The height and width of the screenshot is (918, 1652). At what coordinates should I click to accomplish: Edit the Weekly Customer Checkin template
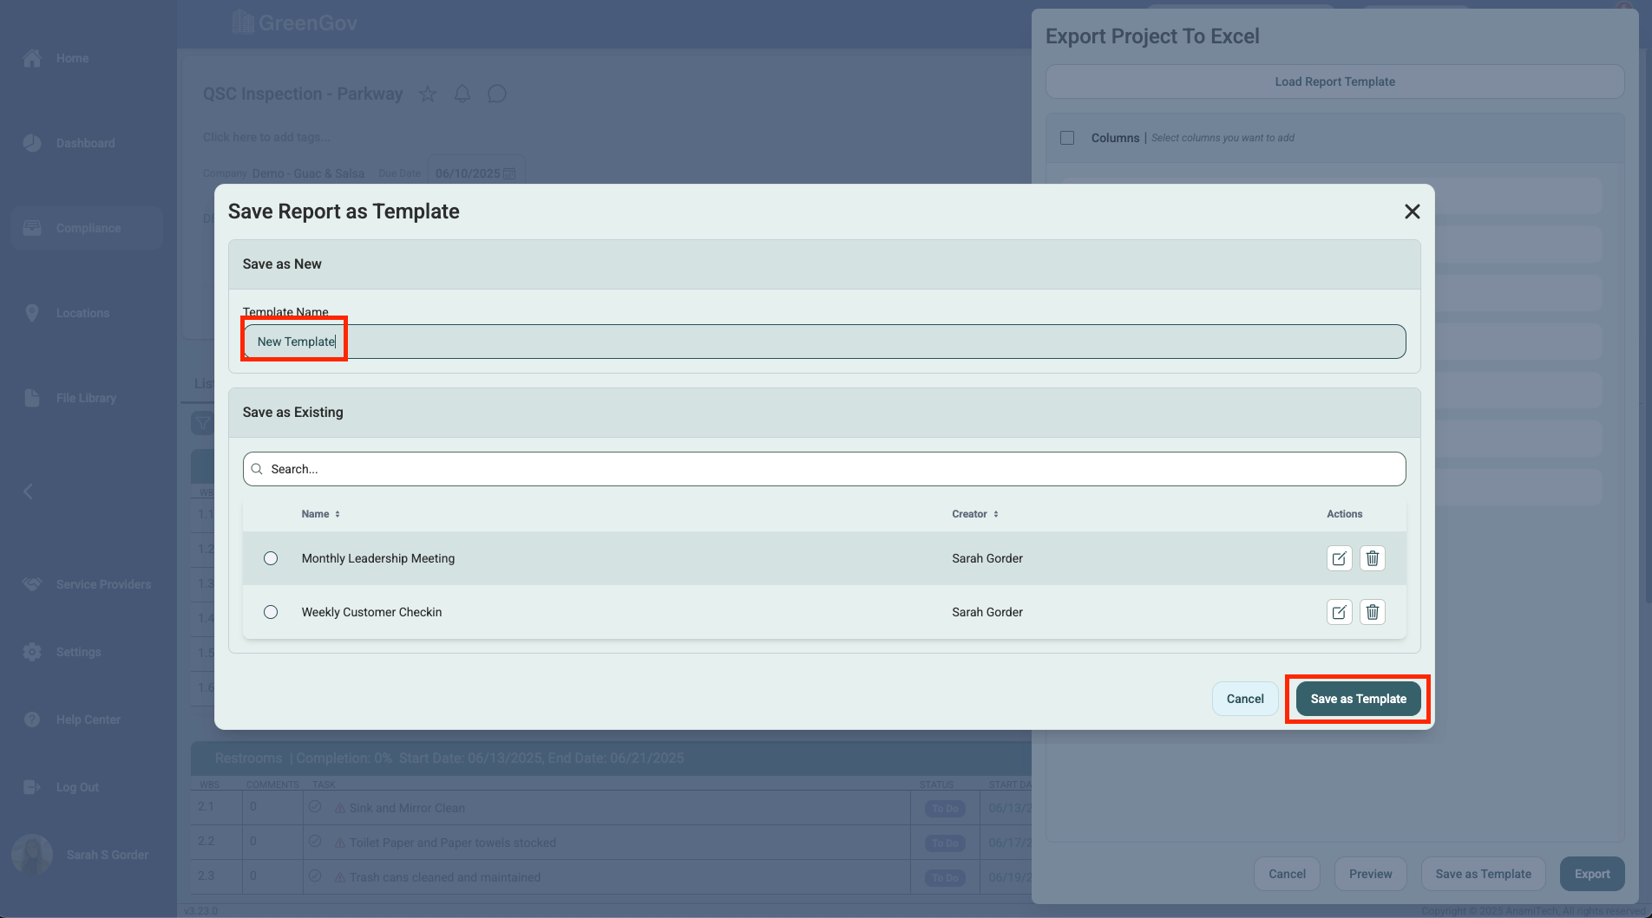[1340, 612]
